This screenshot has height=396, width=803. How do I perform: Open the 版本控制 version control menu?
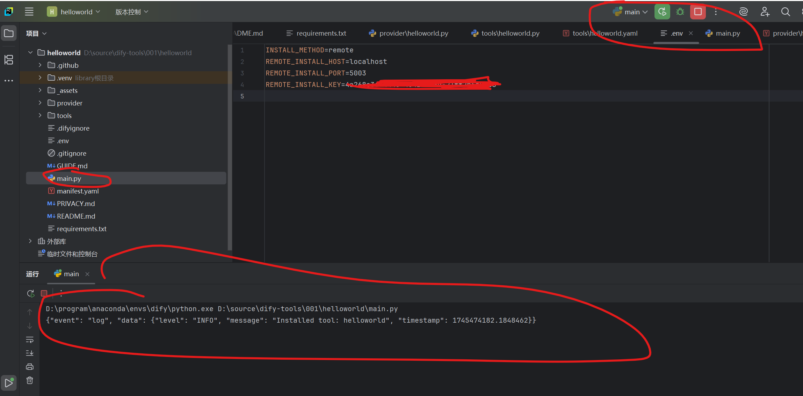tap(132, 12)
